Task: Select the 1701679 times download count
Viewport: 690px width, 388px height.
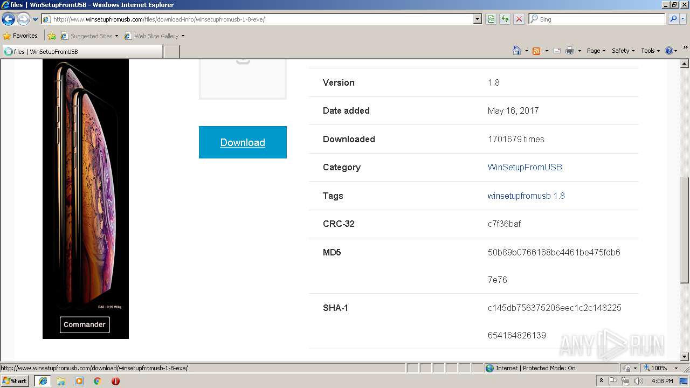Action: (x=516, y=139)
